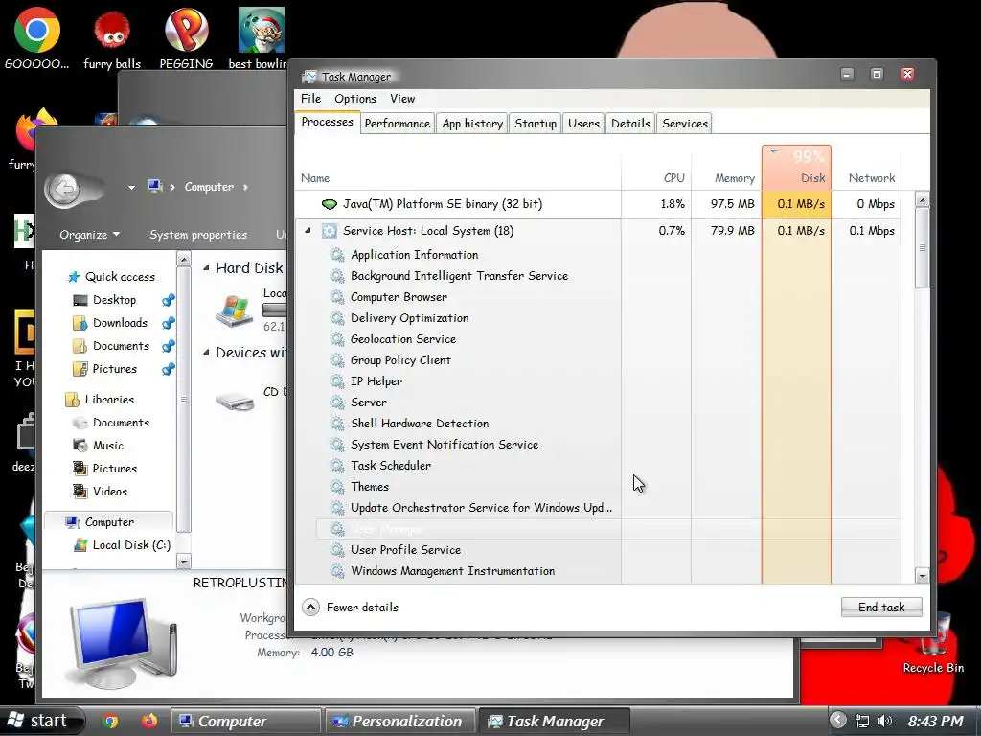Click the Music library icon in sidebar
Screen dimensions: 981x736
(80, 446)
